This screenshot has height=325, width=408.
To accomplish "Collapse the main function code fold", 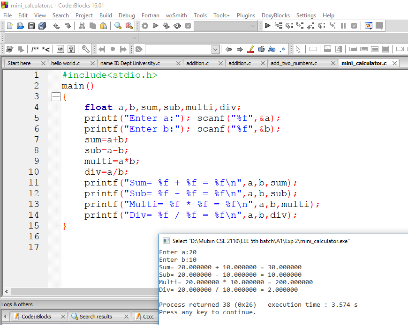I will (56, 96).
